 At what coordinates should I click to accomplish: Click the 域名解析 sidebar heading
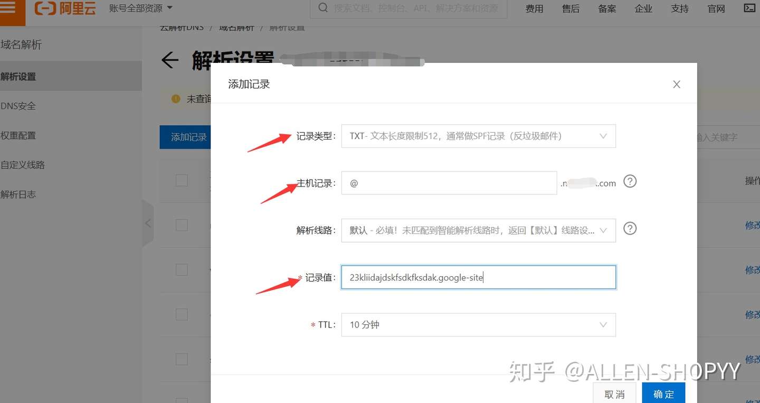(x=21, y=45)
